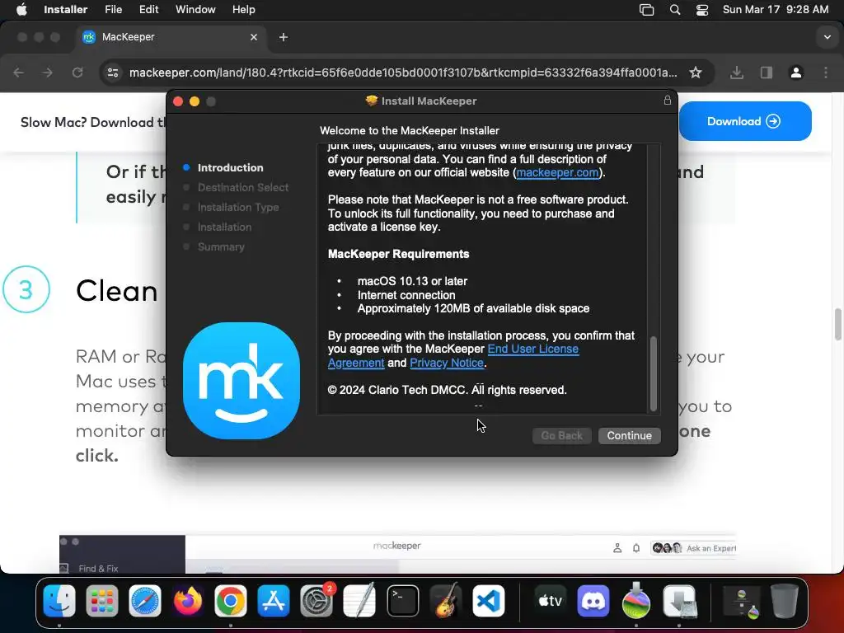Open the Installer menu
This screenshot has width=844, height=633.
65,10
